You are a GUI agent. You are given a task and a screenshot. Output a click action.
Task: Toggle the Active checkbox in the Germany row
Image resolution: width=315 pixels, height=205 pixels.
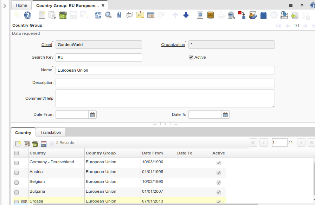(219, 163)
